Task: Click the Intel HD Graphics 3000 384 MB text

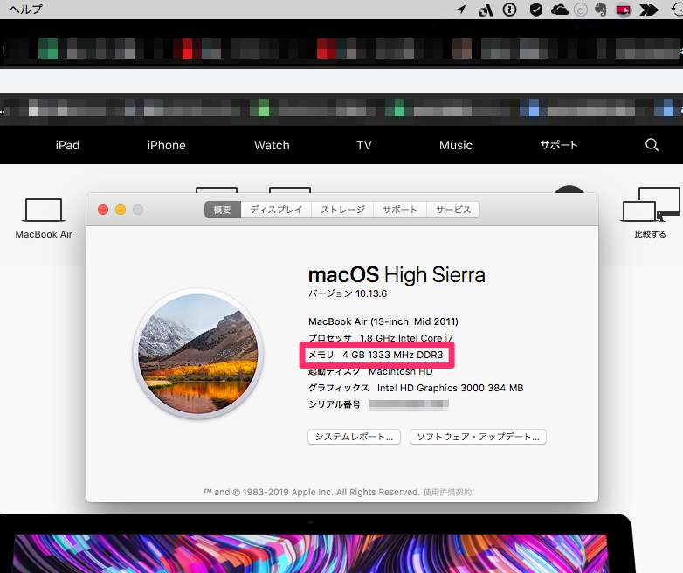Action: point(451,388)
